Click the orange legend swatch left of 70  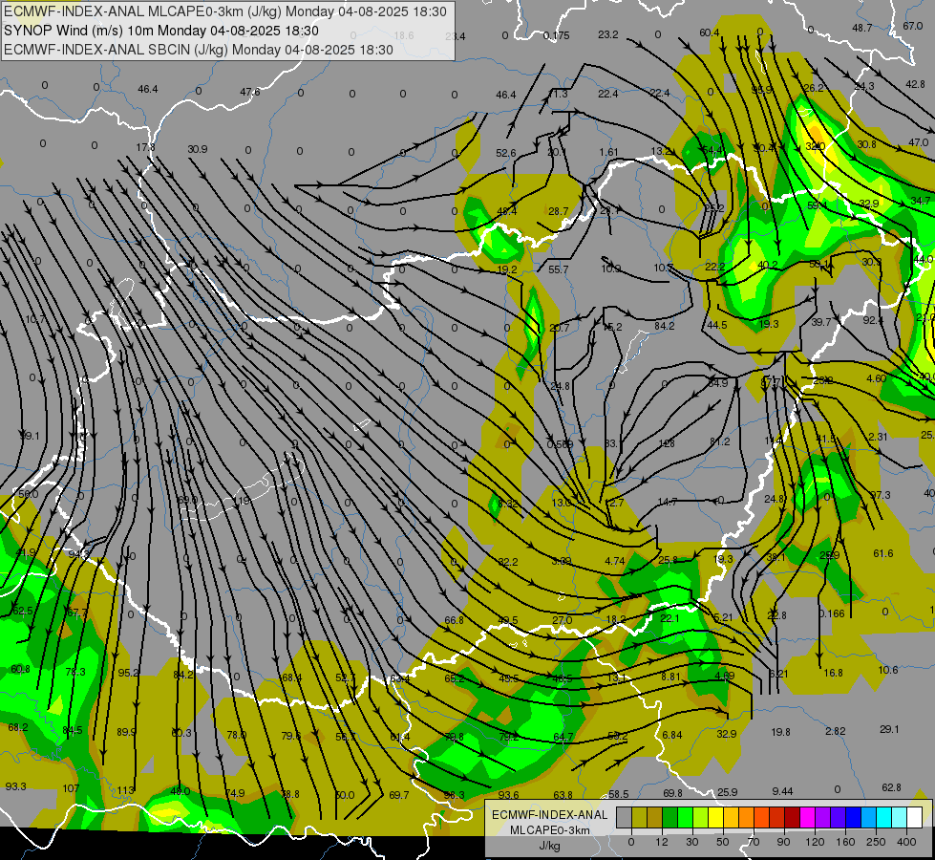pyautogui.click(x=747, y=818)
